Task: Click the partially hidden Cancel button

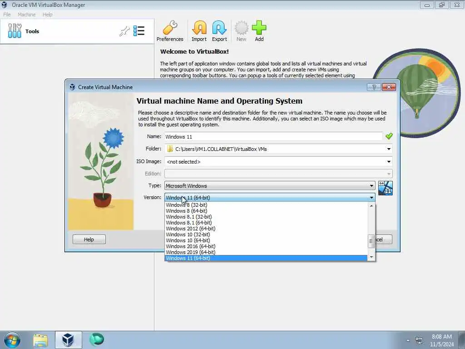Action: click(384, 239)
